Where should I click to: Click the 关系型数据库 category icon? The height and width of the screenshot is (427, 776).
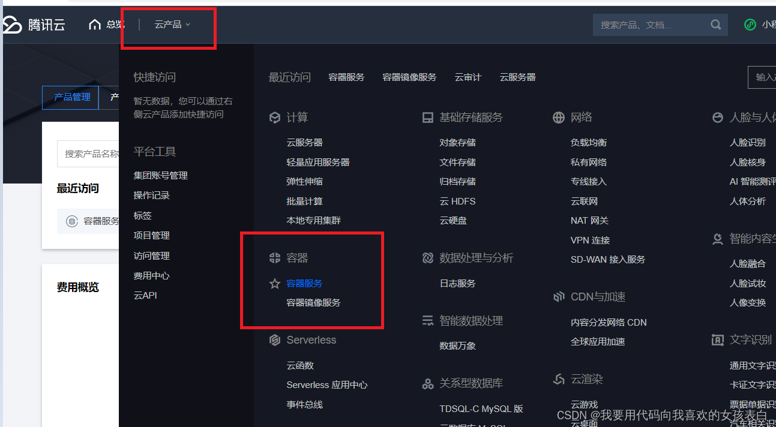[428, 383]
